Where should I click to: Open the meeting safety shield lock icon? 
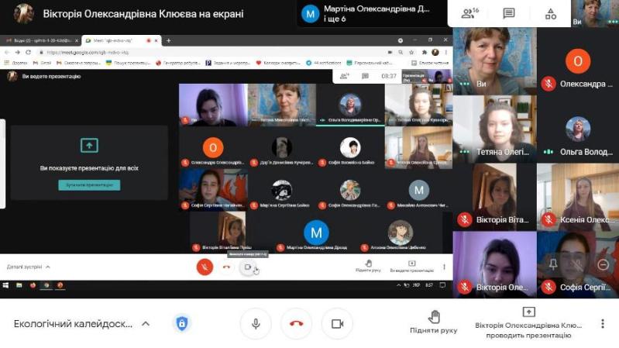[182, 323]
